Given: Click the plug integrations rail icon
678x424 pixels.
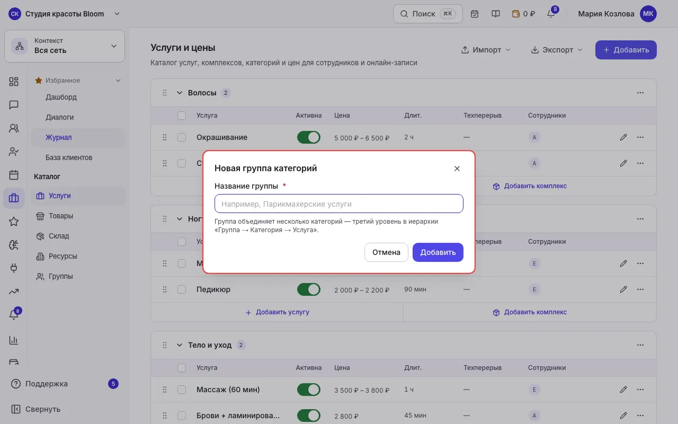Looking at the screenshot, I should pos(14,268).
